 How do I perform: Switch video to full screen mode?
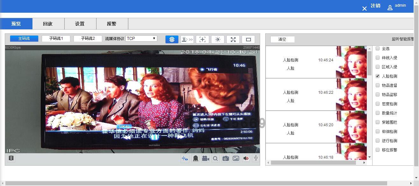click(233, 39)
